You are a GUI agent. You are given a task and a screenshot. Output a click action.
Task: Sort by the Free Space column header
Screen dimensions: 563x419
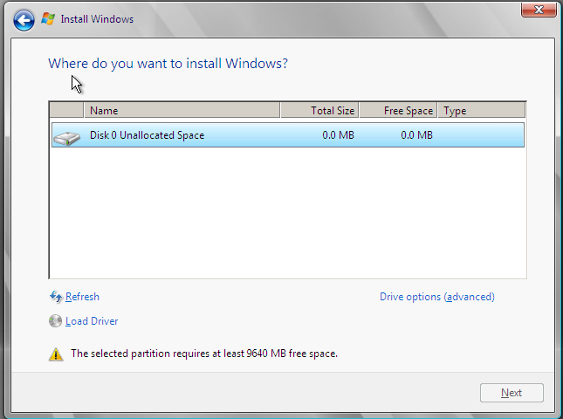pos(398,111)
